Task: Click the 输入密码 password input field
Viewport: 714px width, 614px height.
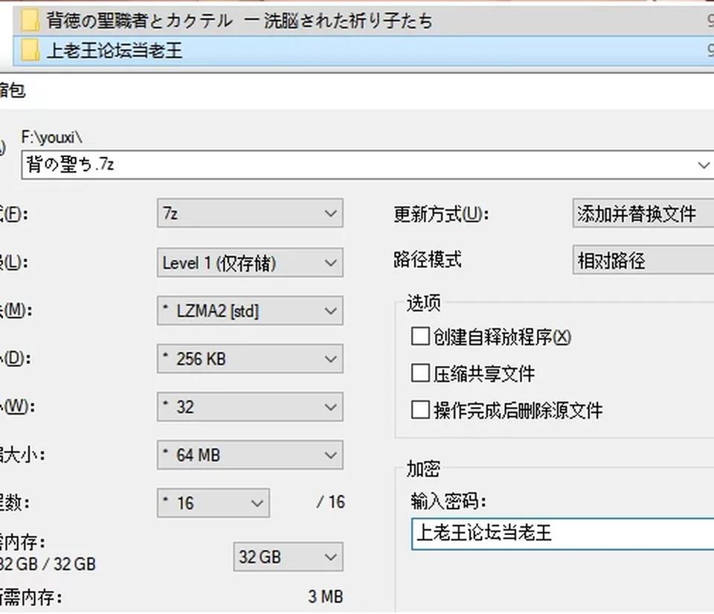Action: 562,534
